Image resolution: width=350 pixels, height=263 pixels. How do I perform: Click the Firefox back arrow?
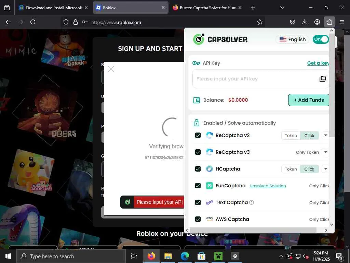coord(8,22)
